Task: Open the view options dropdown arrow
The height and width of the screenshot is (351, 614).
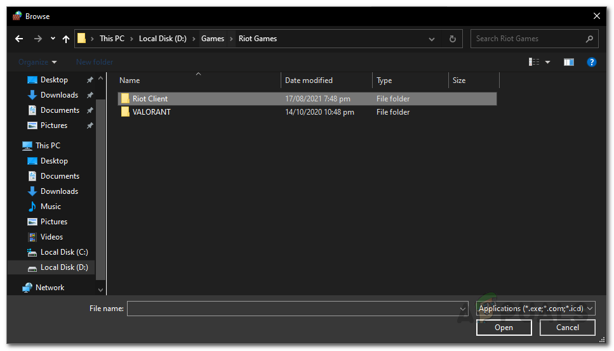Action: (x=547, y=62)
